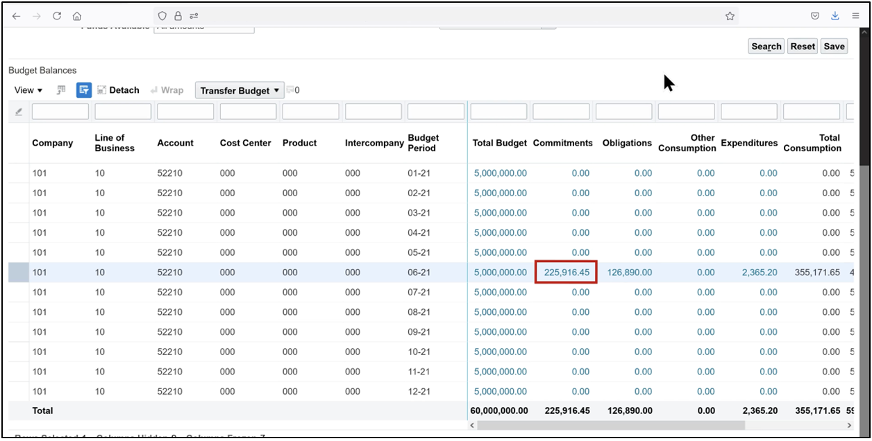
Task: Open the View menu
Action: click(x=26, y=90)
